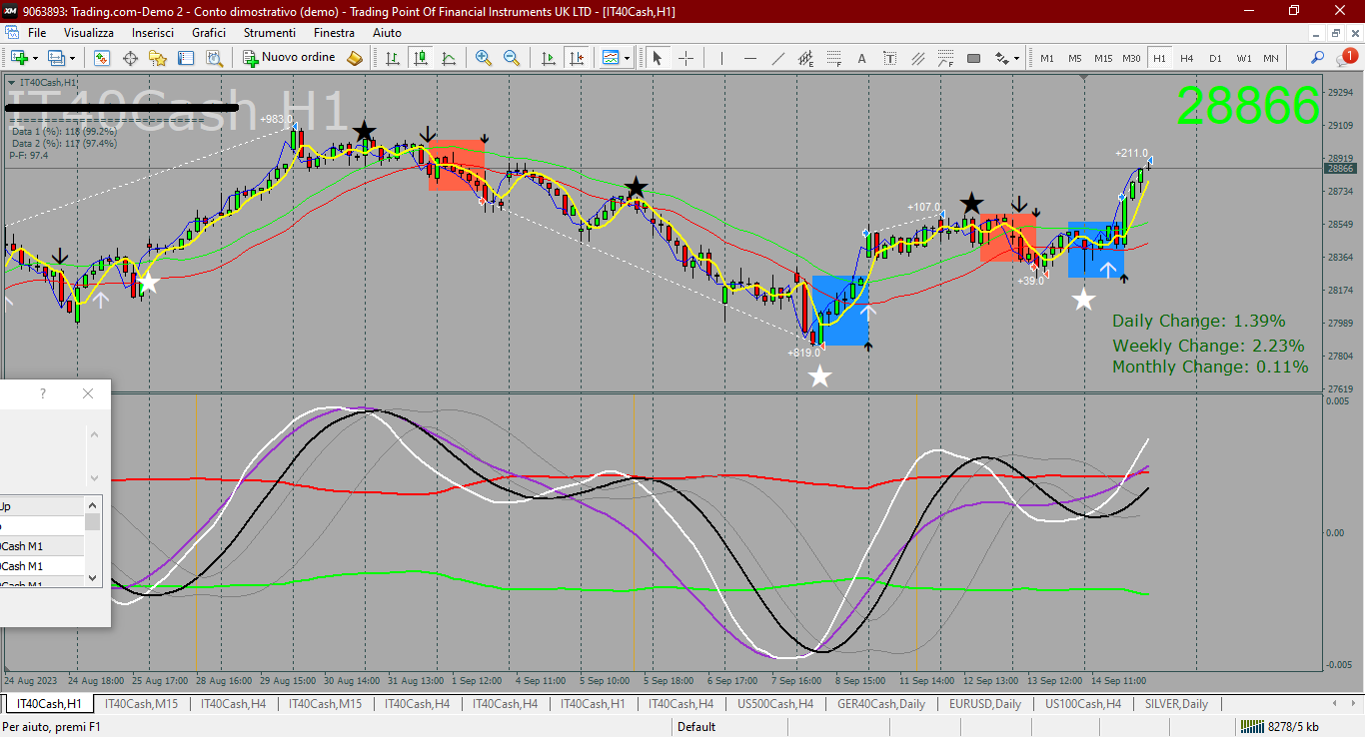1365x737 pixels.
Task: Open the search magnifier icon
Action: point(1318,58)
